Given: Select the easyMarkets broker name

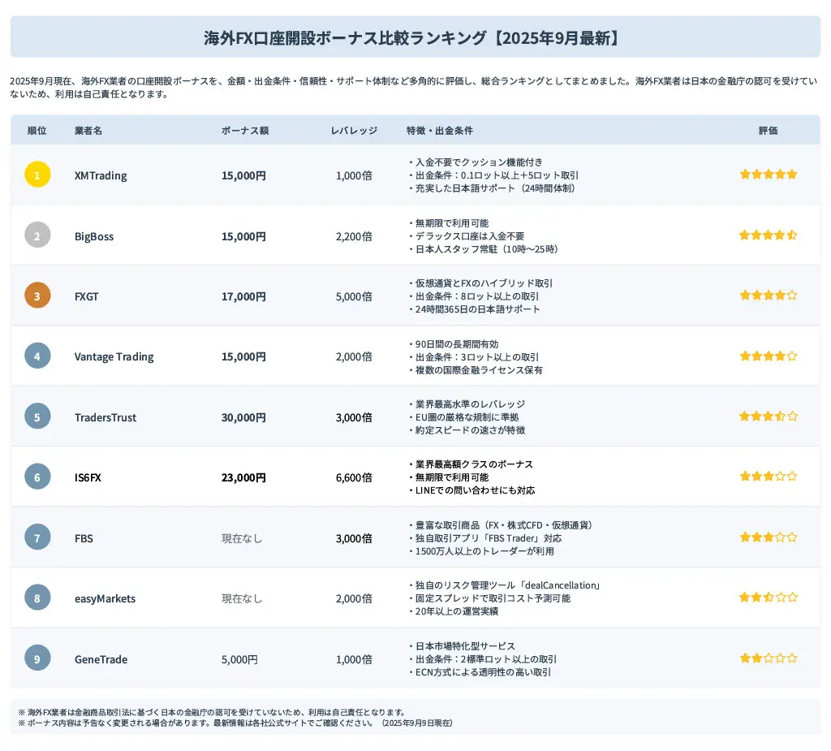Looking at the screenshot, I should [x=105, y=599].
